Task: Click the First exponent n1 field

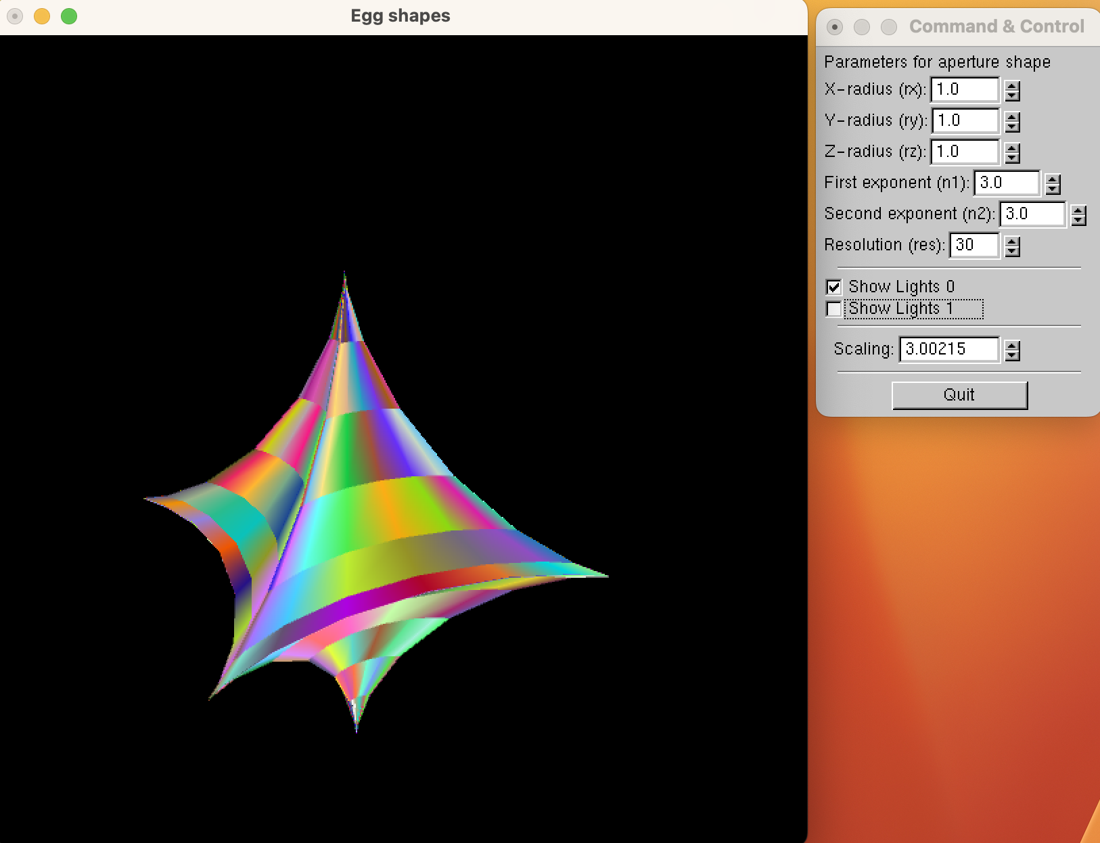Action: pos(1006,183)
